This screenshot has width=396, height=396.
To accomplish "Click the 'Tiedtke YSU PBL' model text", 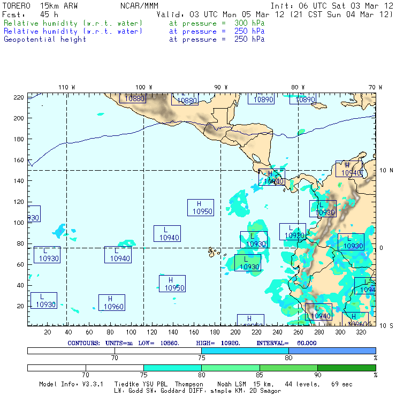I will pos(141,384).
